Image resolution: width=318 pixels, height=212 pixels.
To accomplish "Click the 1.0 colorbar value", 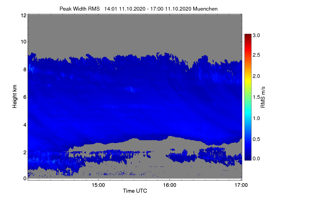I will coord(257,118).
